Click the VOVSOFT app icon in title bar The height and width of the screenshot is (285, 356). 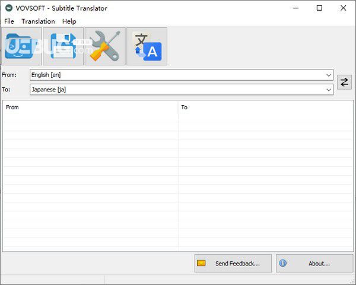pyautogui.click(x=9, y=8)
